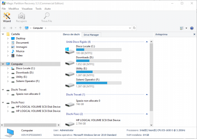Click the Sistemi Operativi (F:) drive icon

click(70, 85)
